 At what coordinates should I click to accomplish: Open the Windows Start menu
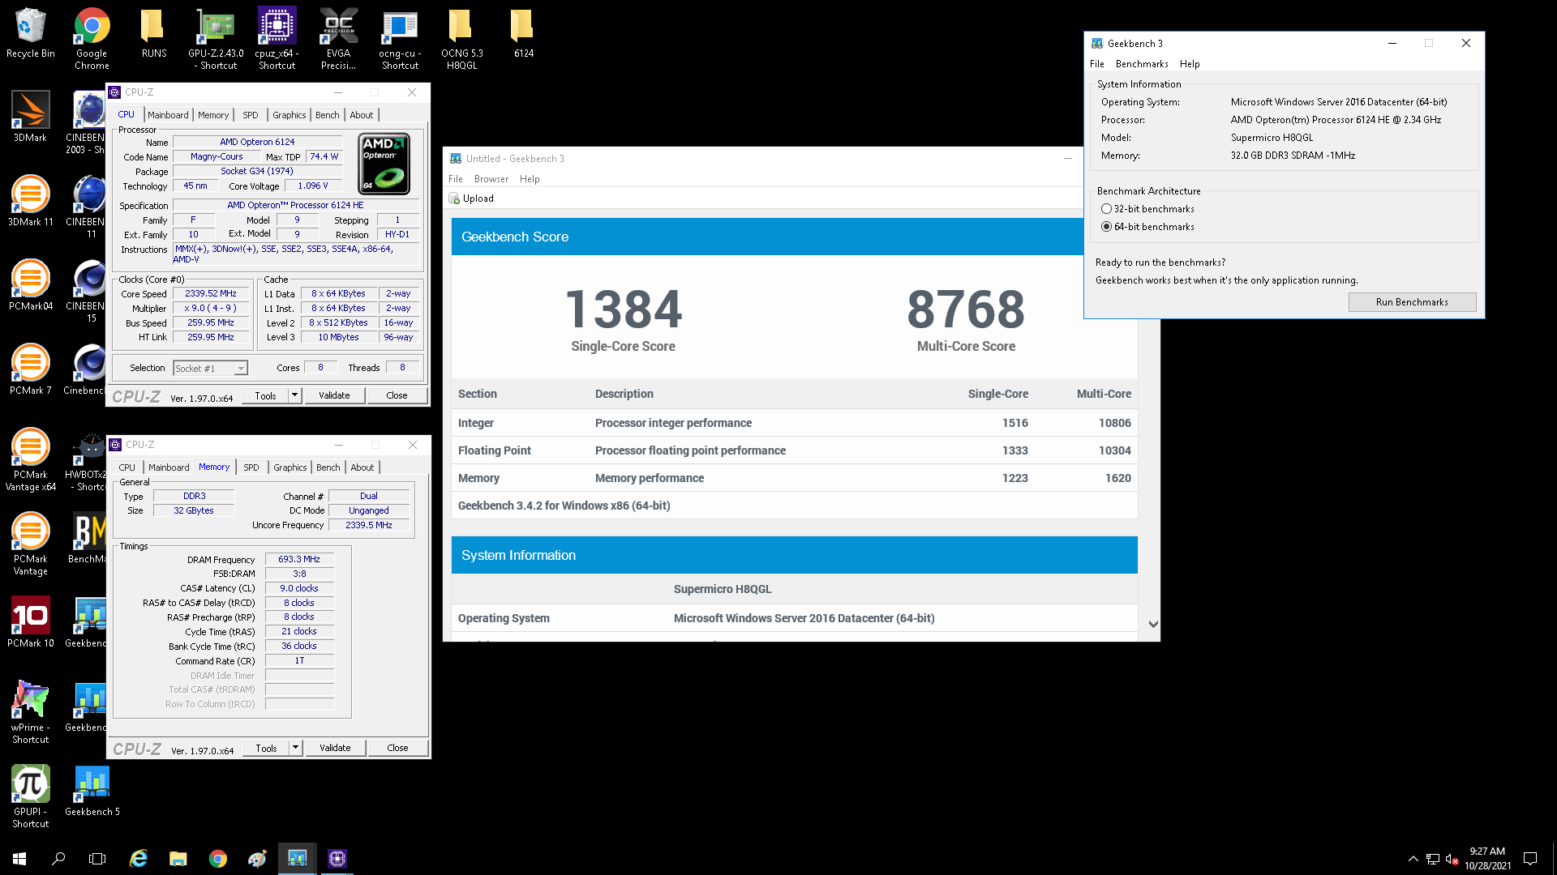(x=19, y=858)
